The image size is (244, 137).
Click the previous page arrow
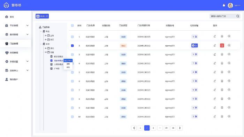tap(134, 128)
